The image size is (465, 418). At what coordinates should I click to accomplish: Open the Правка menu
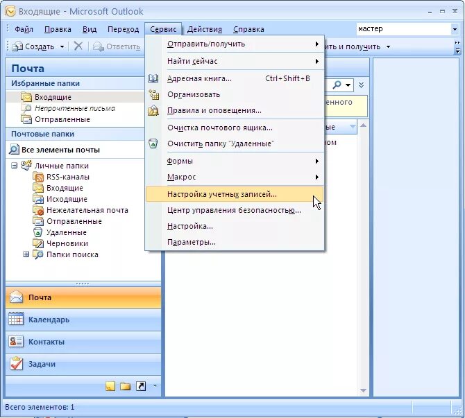click(58, 29)
